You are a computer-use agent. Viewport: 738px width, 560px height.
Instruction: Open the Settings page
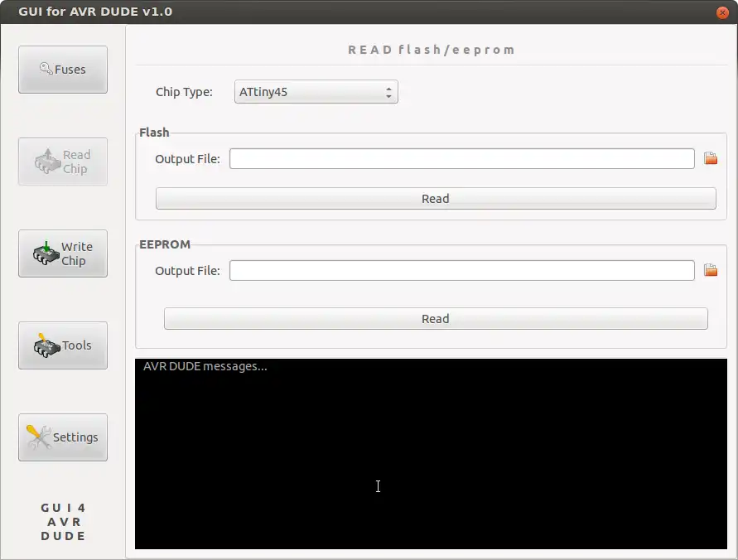point(63,437)
